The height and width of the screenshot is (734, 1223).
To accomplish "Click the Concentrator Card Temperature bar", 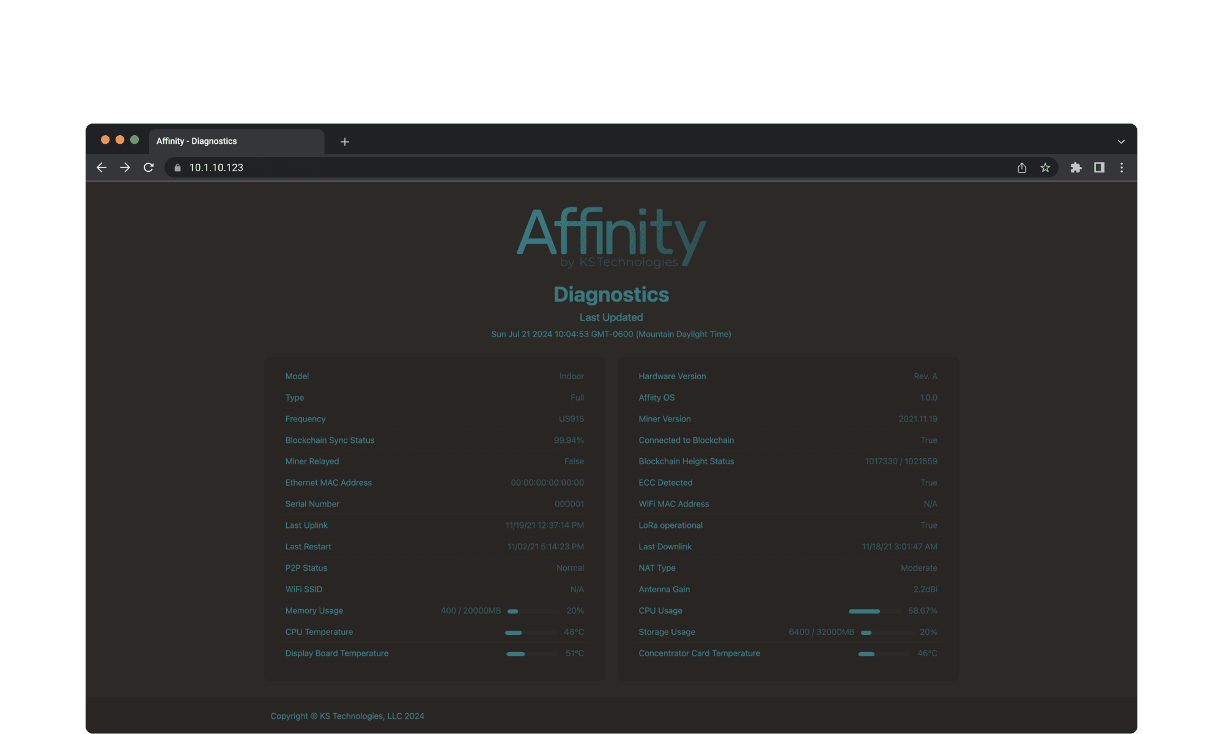I will 884,654.
